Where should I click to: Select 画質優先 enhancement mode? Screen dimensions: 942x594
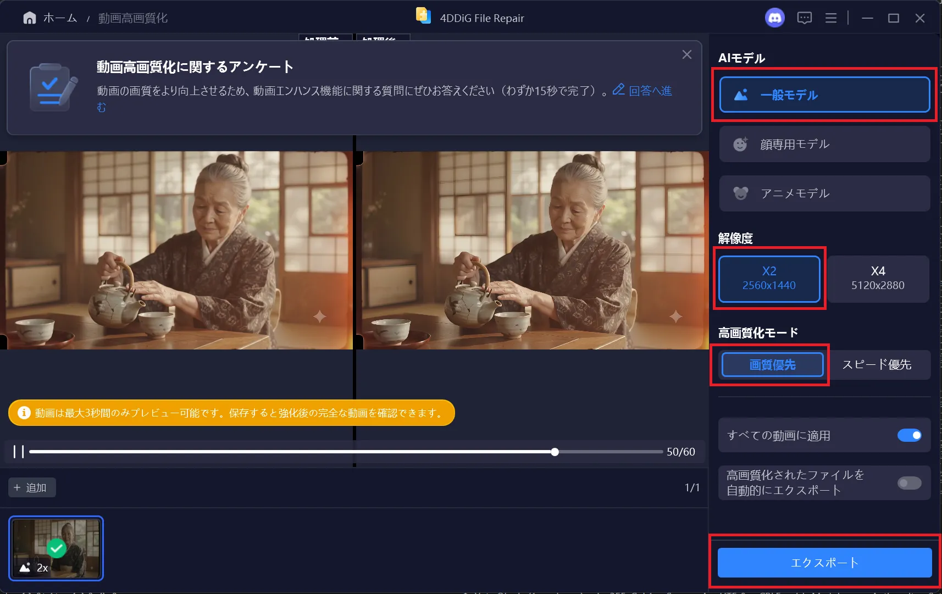pyautogui.click(x=772, y=365)
